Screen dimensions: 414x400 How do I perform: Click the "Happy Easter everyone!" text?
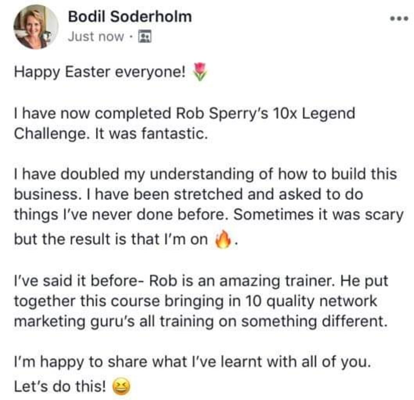pos(100,73)
